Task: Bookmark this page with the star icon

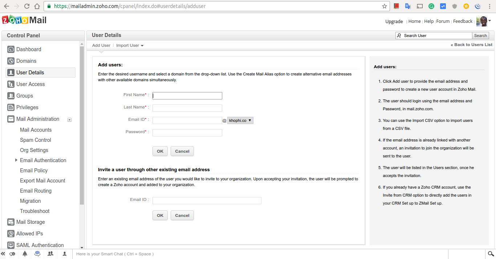Action: (x=385, y=6)
